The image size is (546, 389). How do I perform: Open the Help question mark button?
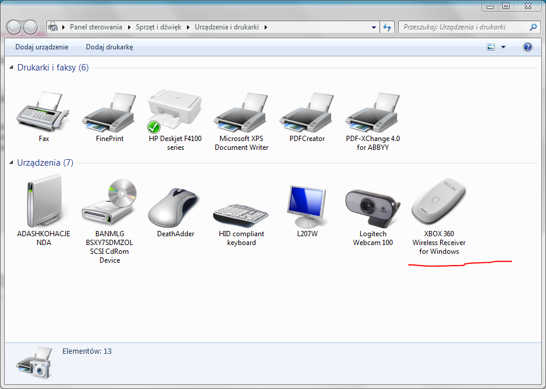click(528, 47)
